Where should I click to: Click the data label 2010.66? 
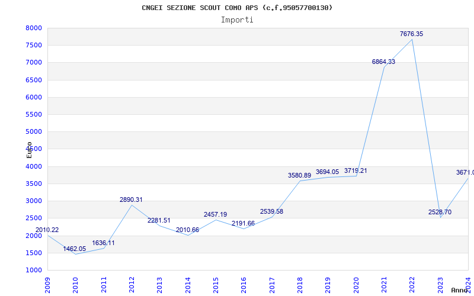click(x=187, y=230)
